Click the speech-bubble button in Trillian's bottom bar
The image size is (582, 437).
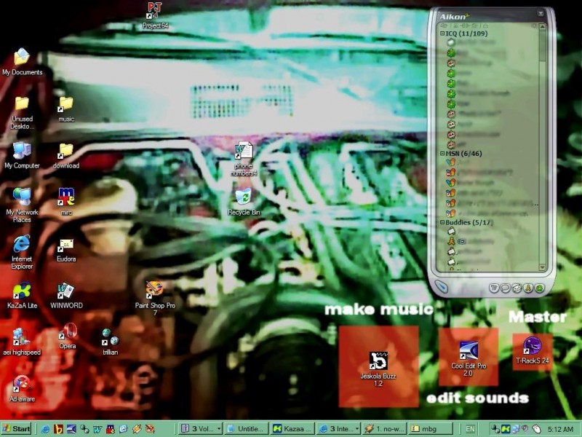(x=505, y=288)
